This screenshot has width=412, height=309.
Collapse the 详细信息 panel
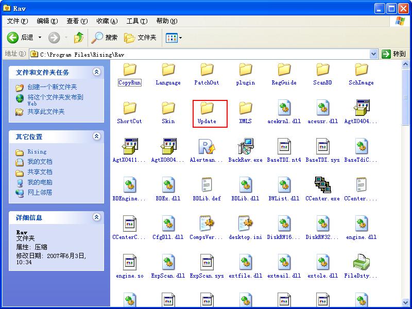pyautogui.click(x=97, y=217)
